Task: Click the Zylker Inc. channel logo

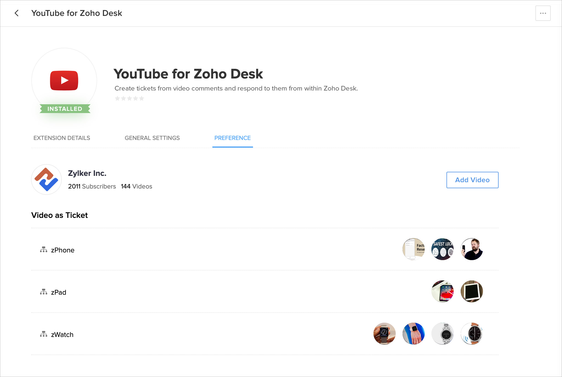Action: (46, 179)
